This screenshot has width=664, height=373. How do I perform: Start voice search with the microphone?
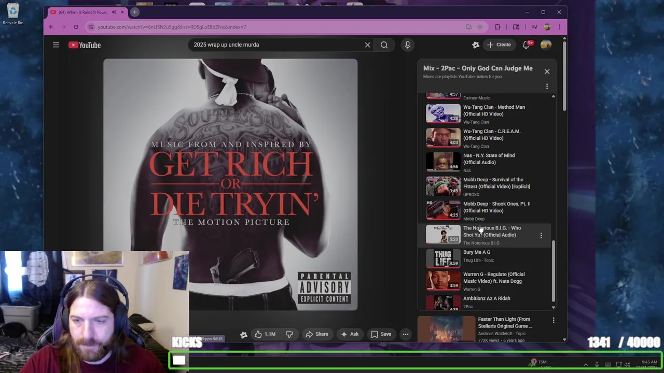tap(407, 45)
